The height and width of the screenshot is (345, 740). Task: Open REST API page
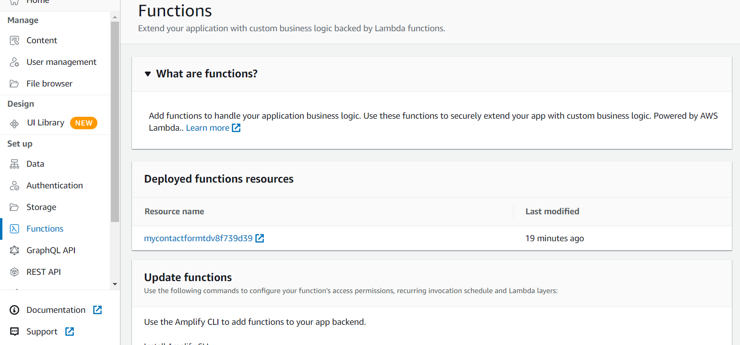(x=44, y=272)
